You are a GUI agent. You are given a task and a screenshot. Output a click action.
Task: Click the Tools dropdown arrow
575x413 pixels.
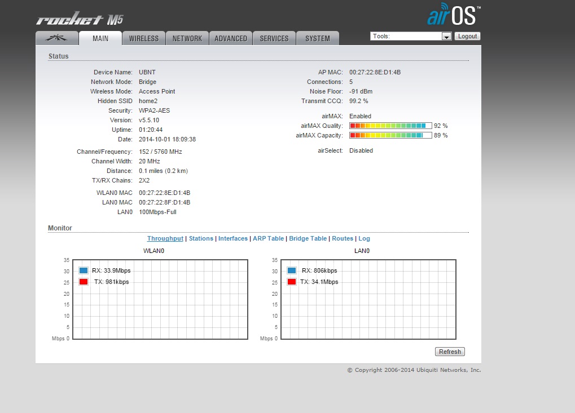[446, 37]
